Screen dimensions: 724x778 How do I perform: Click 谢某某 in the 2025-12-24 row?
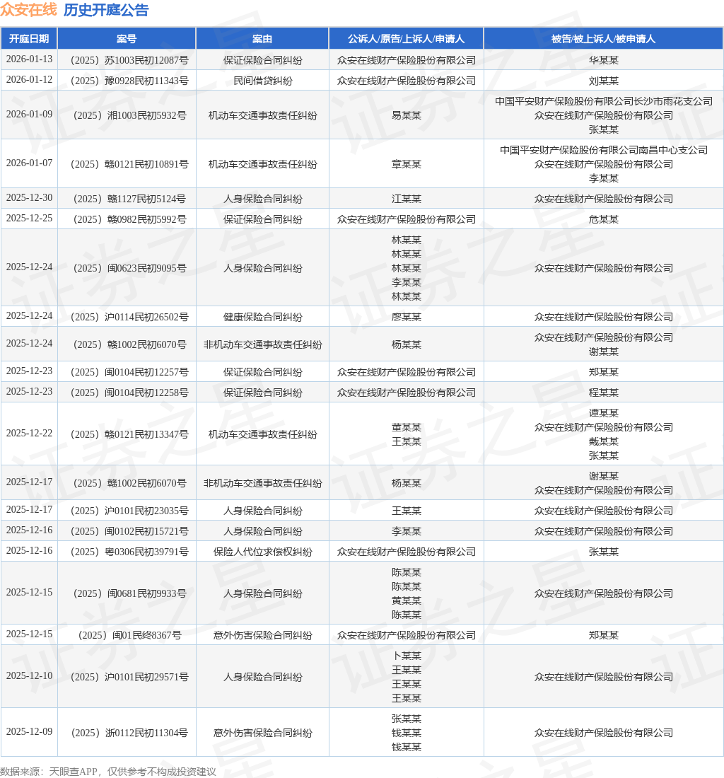coord(604,352)
